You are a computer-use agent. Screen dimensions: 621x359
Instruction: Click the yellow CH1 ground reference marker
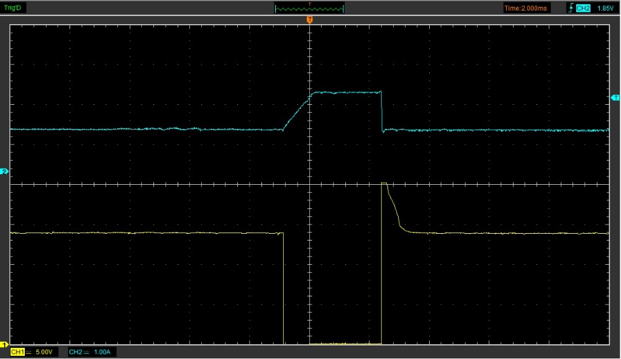click(4, 345)
